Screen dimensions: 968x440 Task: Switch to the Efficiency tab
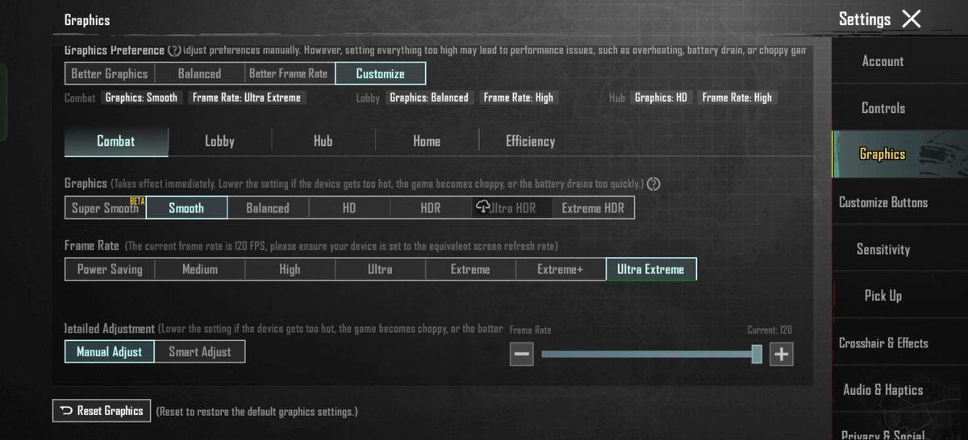530,141
